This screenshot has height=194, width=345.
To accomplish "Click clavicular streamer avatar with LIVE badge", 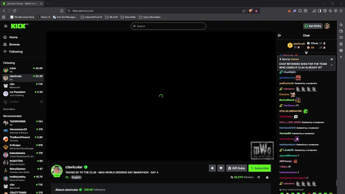I will pos(57,171).
